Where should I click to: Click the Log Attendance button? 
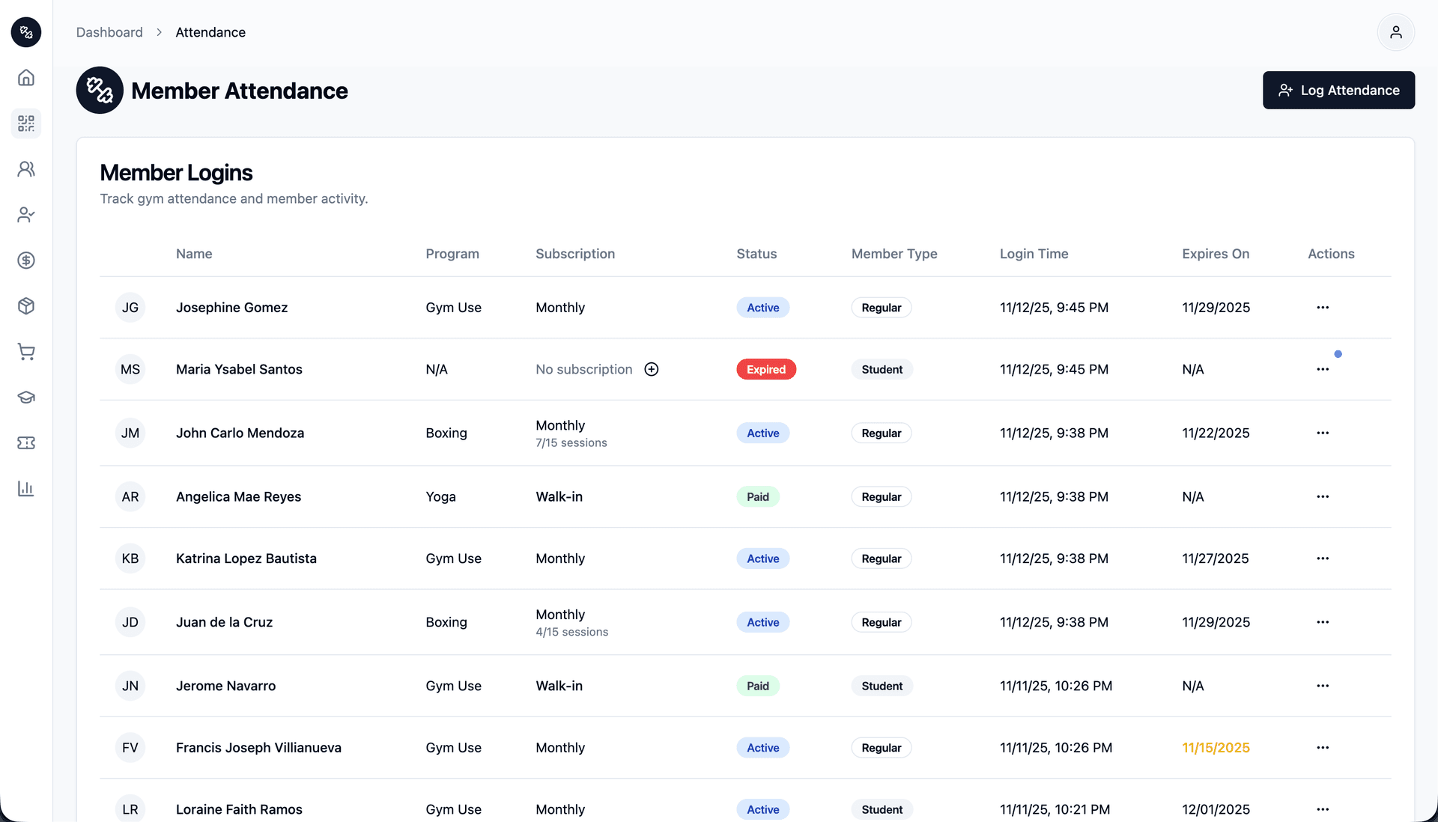1338,91
